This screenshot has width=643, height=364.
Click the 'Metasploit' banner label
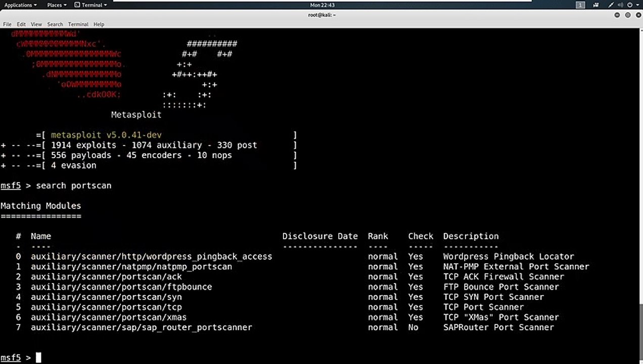tap(136, 115)
